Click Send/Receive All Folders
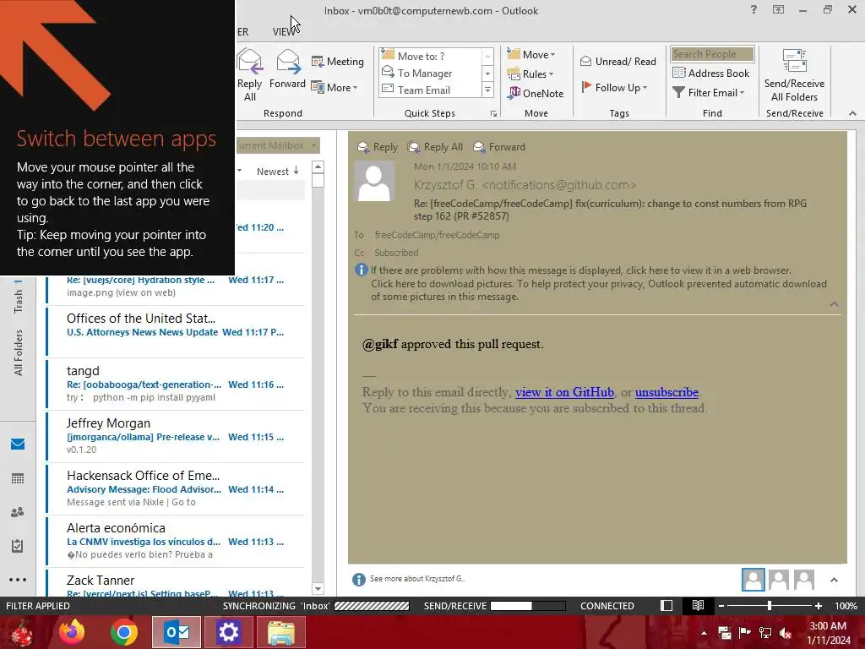Viewport: 865px width, 649px height. 794,75
